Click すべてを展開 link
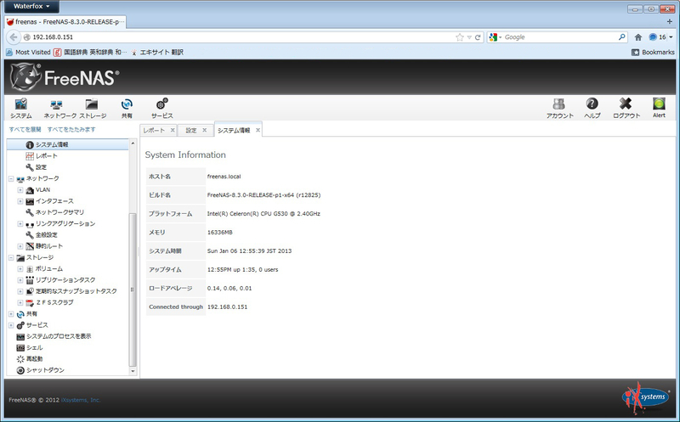 pos(25,129)
